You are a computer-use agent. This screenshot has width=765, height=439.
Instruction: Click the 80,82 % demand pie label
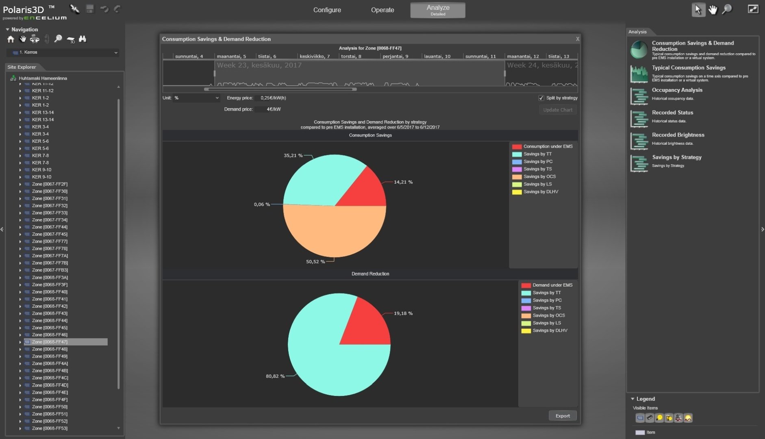[x=275, y=376]
